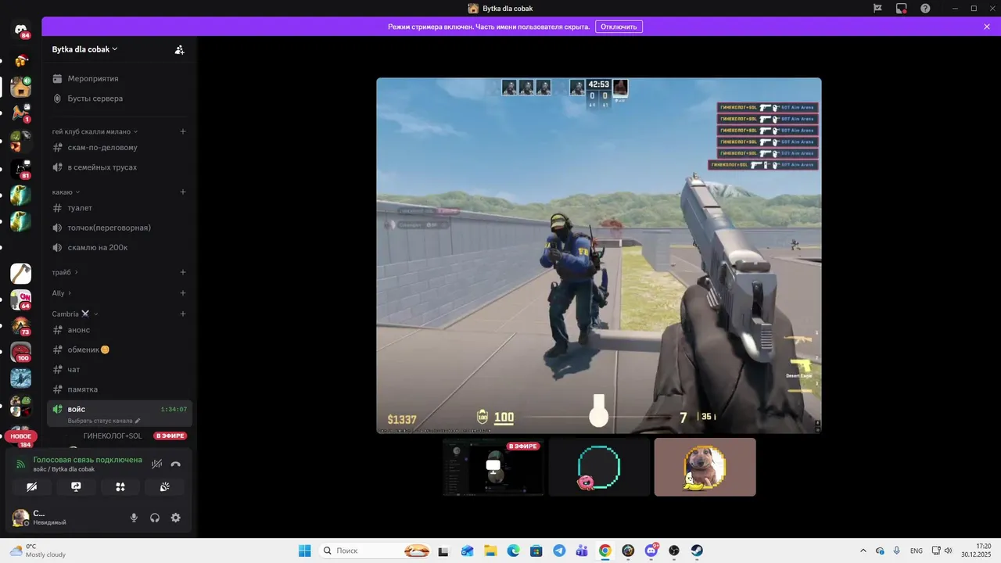
Task: Show hidden system tray icons chevron
Action: pos(863,550)
